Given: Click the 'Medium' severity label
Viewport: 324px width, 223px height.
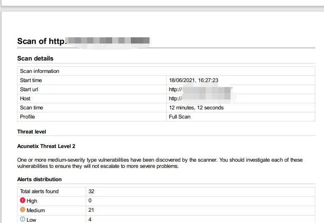Looking at the screenshot, I should tap(36, 210).
